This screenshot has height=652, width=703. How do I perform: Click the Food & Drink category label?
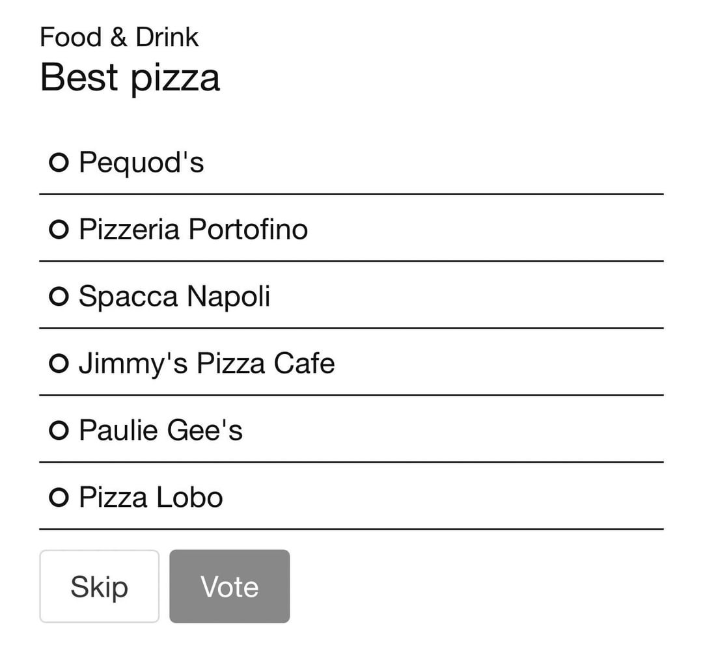[x=119, y=37]
